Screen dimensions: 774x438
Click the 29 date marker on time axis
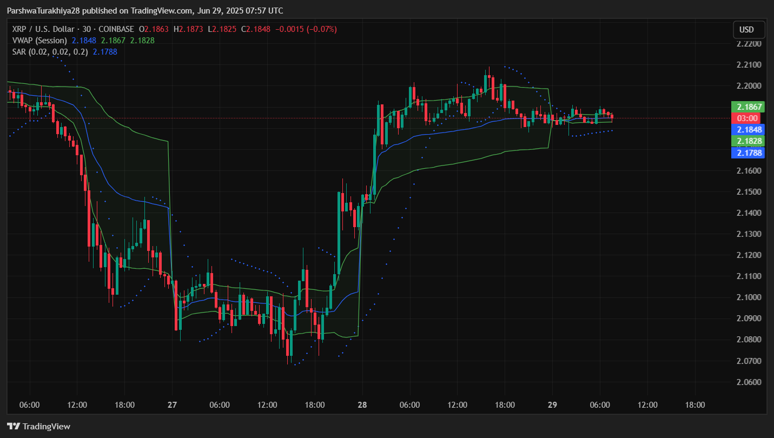[552, 404]
